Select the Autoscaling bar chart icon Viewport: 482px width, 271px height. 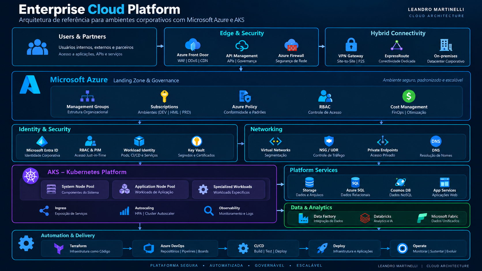(x=125, y=211)
